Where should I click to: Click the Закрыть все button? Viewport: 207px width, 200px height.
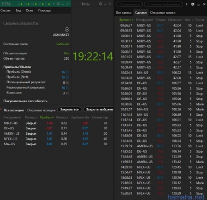pyautogui.click(x=69, y=110)
